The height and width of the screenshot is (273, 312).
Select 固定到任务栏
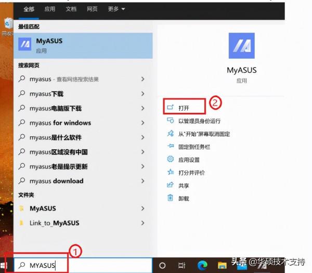pos(194,147)
